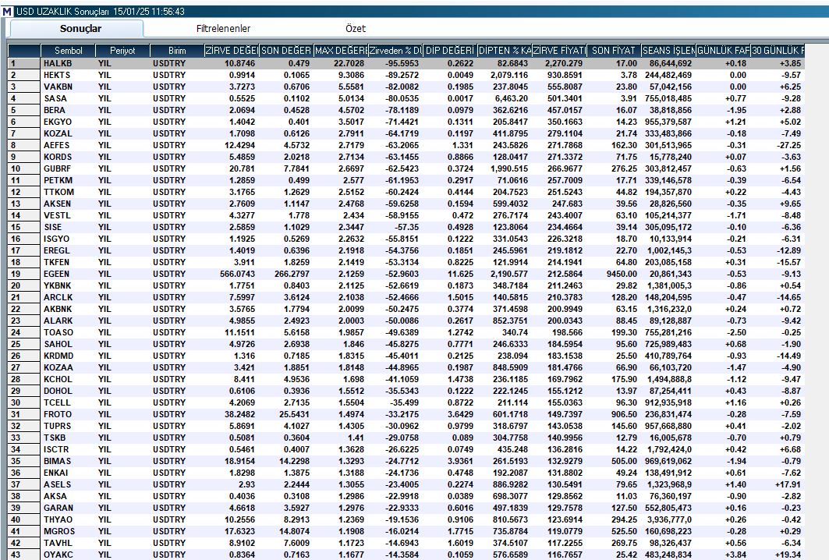Image resolution: width=829 pixels, height=560 pixels.
Task: Select the TTKOM symbol cell
Action: pos(68,192)
